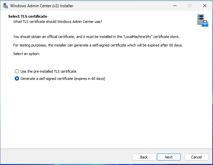Image resolution: width=213 pixels, height=165 pixels.
Task: Click the LocalMachine\My certificate store sentence
Action: (x=96, y=36)
